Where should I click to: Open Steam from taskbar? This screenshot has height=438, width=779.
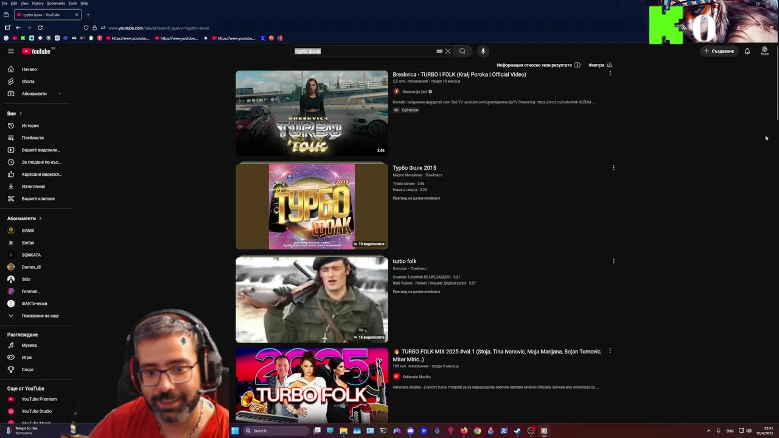click(517, 431)
